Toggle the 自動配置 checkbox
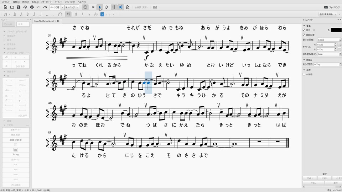342x192 pixels. (x=304, y=35)
